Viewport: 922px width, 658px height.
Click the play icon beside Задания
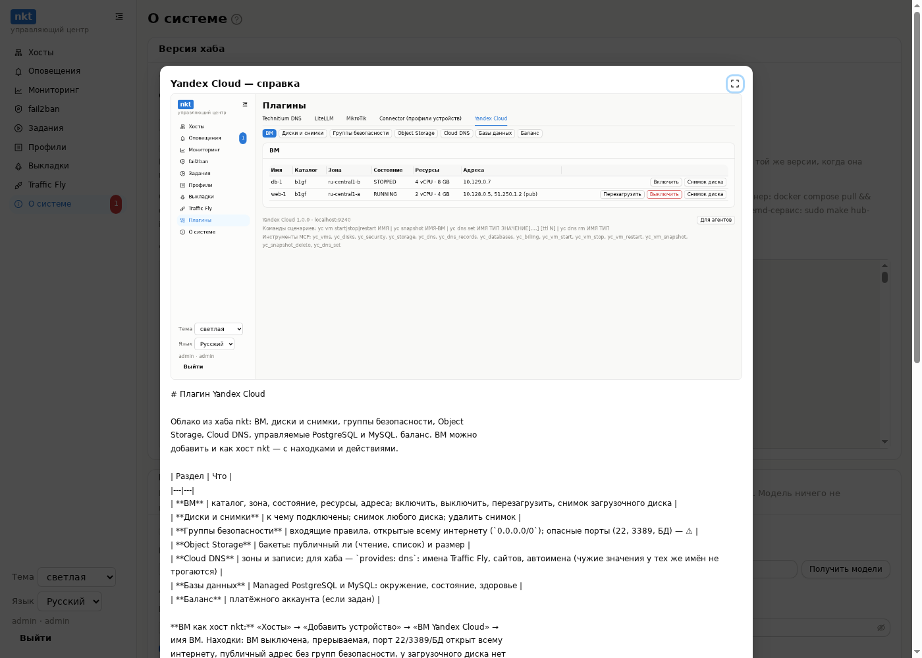point(18,128)
